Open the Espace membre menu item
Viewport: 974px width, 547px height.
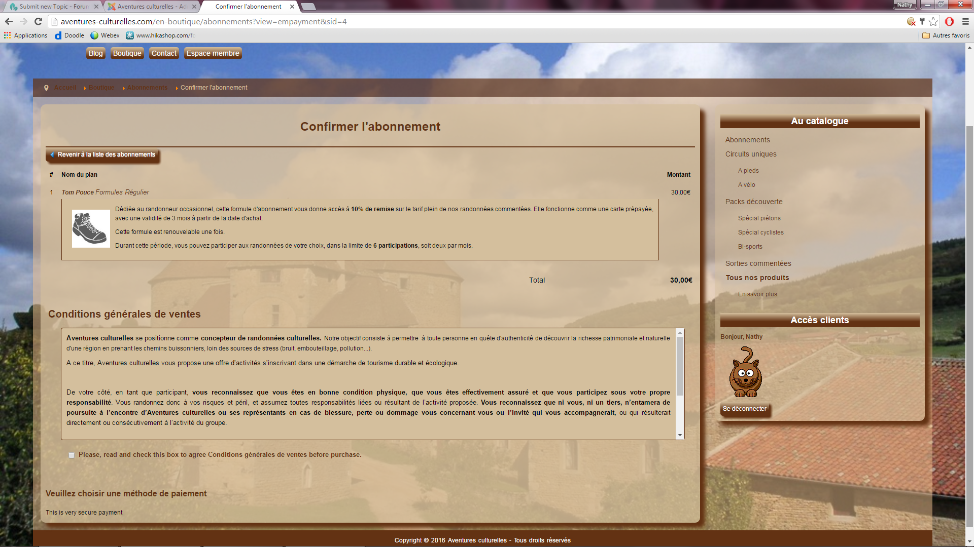pos(213,53)
